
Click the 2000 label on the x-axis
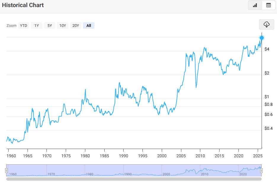point(162,156)
